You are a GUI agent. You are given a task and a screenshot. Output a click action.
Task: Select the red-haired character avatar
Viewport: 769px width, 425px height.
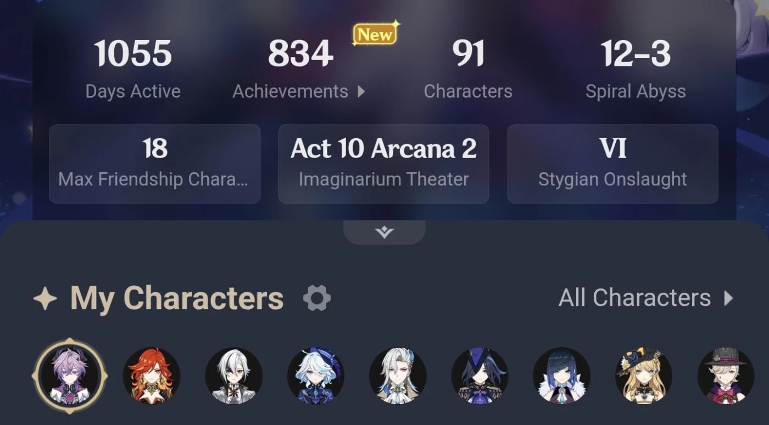pyautogui.click(x=152, y=376)
